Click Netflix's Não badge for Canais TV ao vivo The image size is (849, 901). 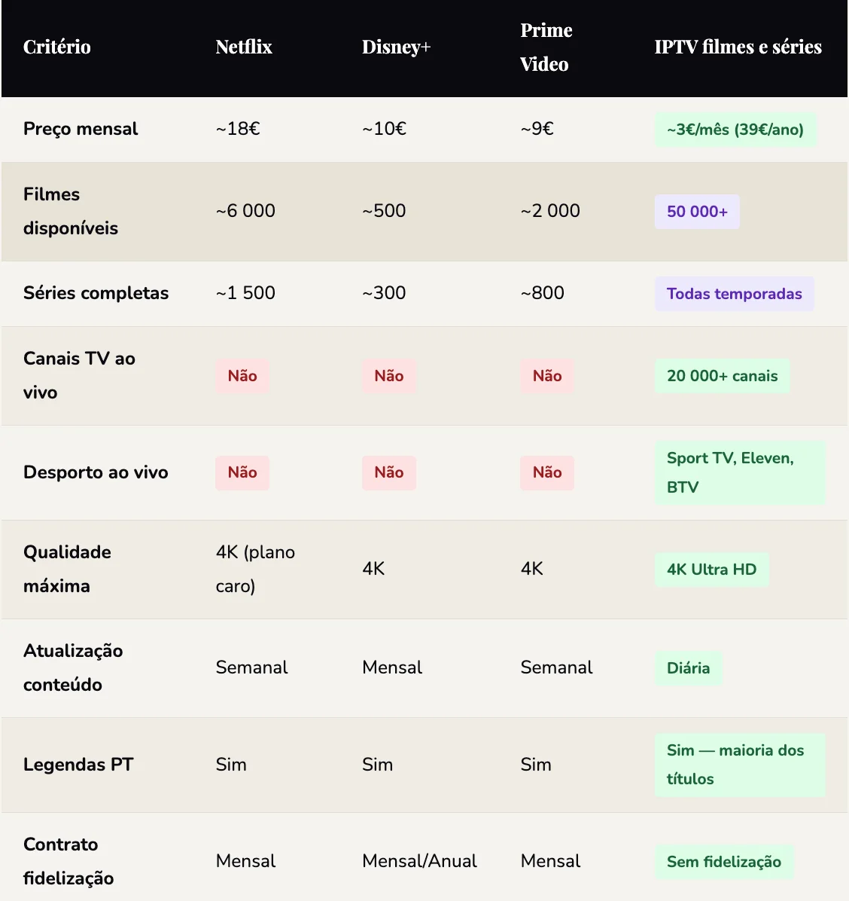point(242,376)
